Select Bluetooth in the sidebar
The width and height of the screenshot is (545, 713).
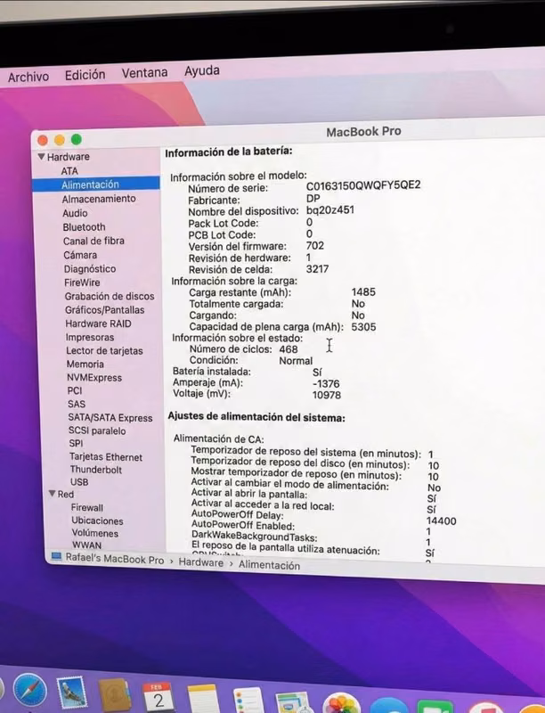pyautogui.click(x=84, y=227)
